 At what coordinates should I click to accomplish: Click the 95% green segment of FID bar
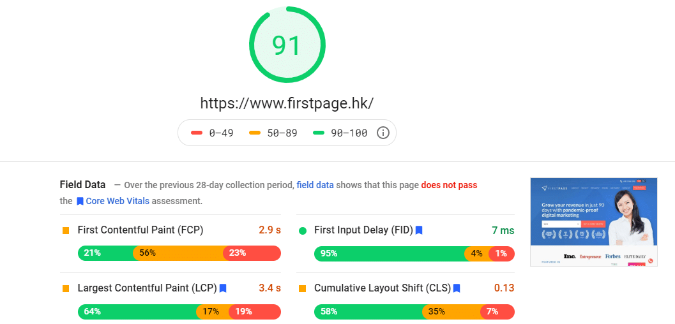390,254
